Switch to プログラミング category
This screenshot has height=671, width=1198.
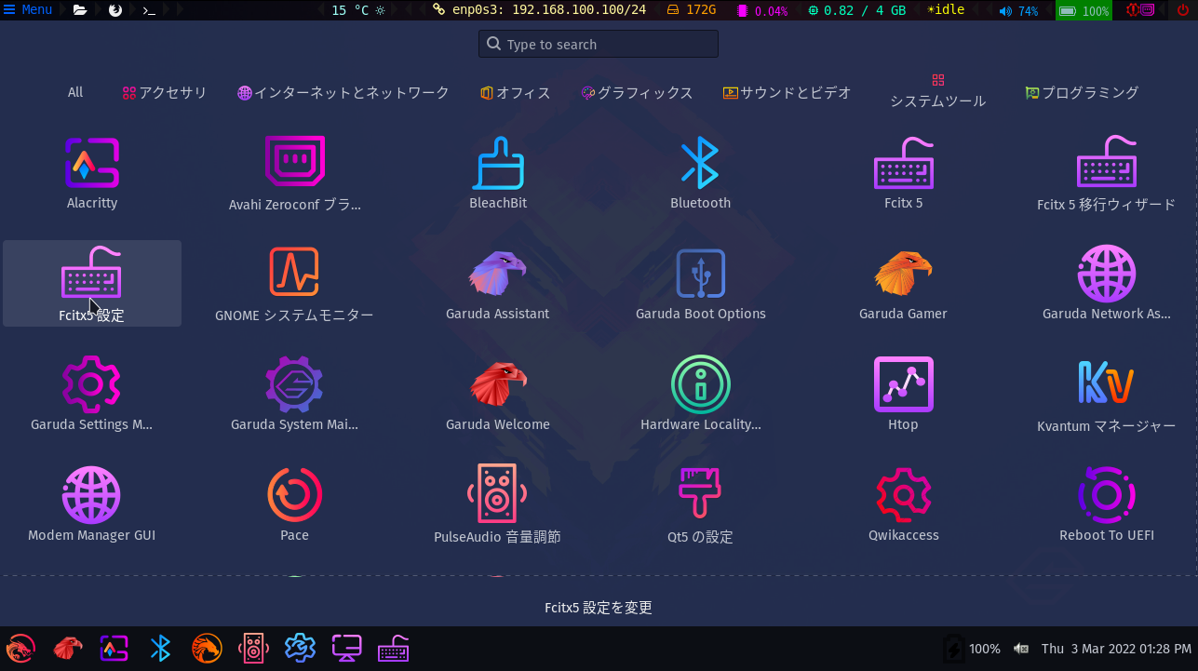coord(1082,92)
